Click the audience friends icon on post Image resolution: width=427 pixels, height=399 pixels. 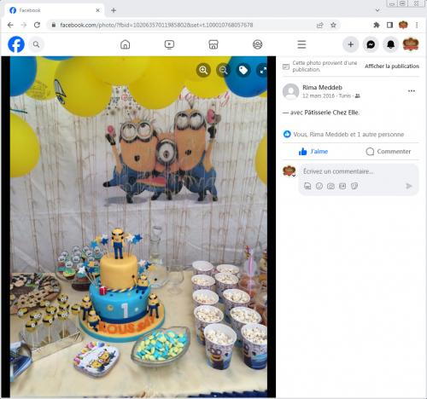click(x=358, y=96)
